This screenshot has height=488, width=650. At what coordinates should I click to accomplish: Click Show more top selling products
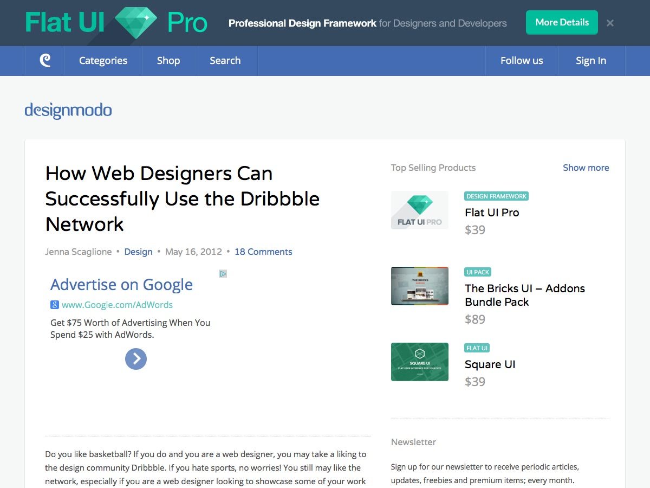point(586,168)
